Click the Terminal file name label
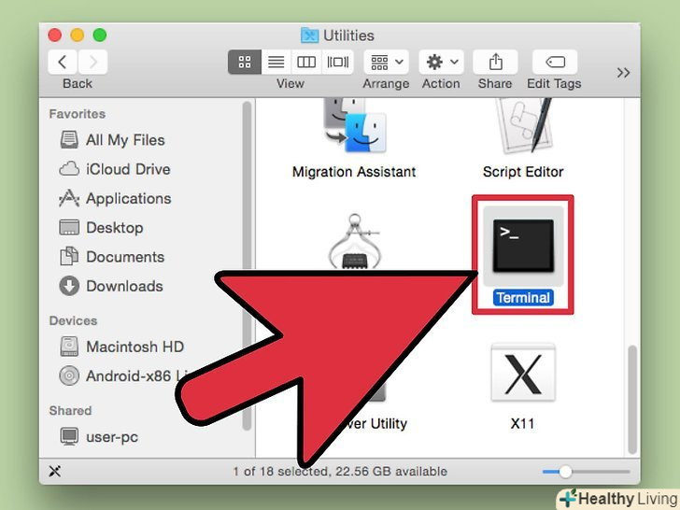 tap(523, 298)
